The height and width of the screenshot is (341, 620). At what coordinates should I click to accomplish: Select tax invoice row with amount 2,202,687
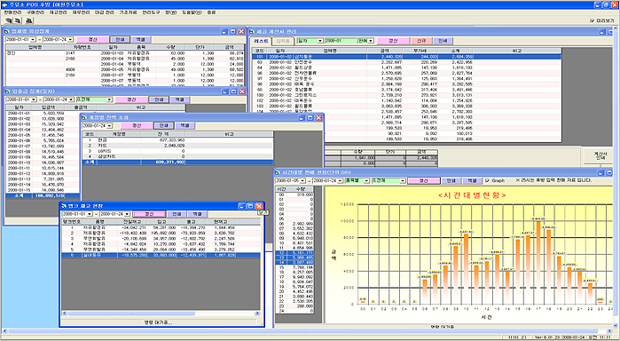click(x=406, y=62)
